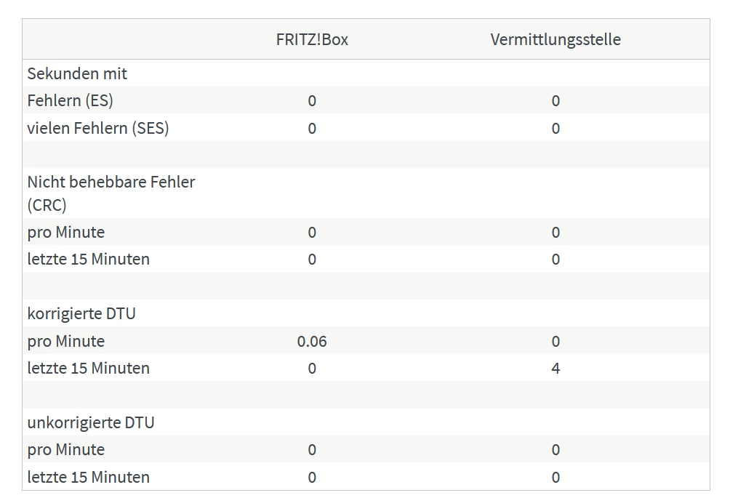Click 'pro Minute' label under CRC section
The height and width of the screenshot is (498, 730).
tap(66, 233)
